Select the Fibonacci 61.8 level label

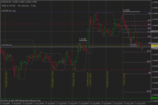click(149, 32)
